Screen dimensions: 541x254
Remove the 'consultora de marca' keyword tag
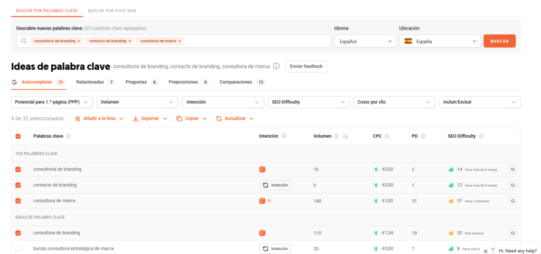coord(180,41)
